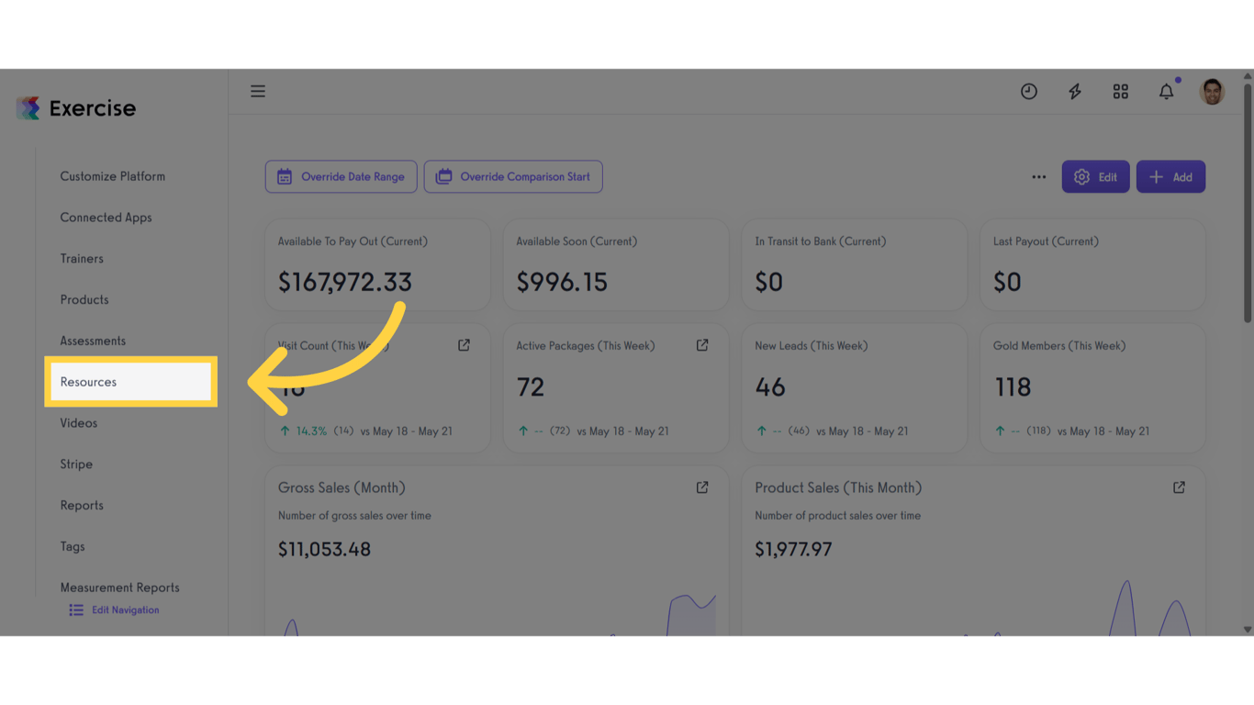Open the clock history icon
This screenshot has width=1254, height=705.
[1029, 91]
